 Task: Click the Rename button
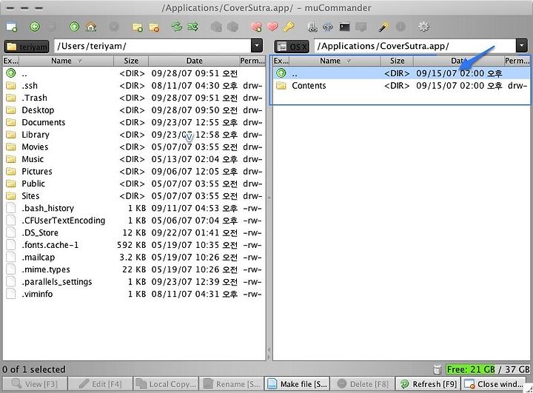click(x=232, y=384)
